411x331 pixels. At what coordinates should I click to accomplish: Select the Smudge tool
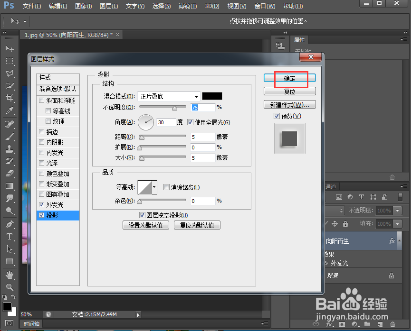[10, 198]
